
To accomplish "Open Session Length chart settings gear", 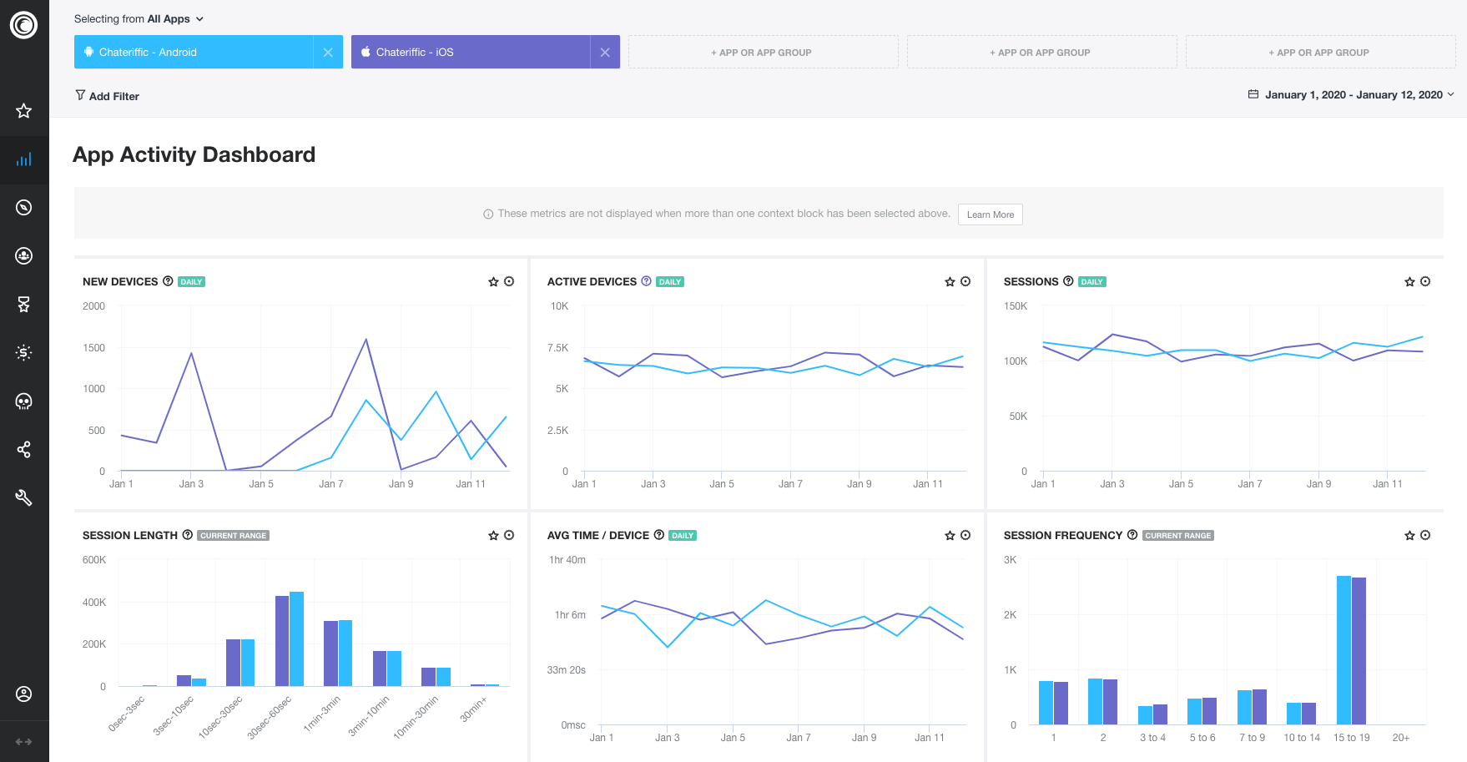I will pos(509,536).
